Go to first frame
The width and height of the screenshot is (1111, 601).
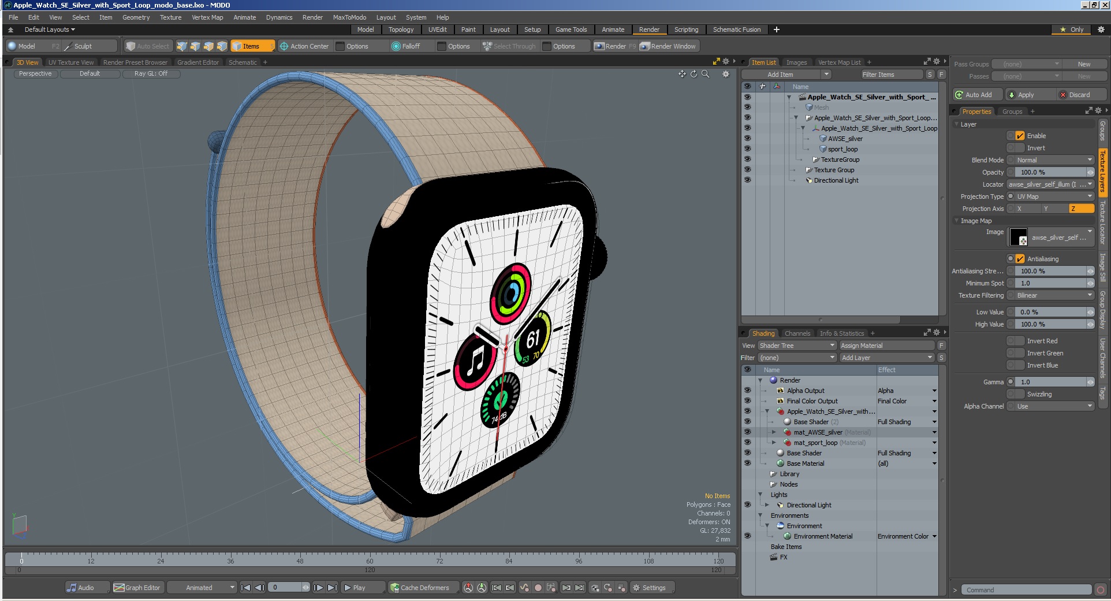pos(245,588)
